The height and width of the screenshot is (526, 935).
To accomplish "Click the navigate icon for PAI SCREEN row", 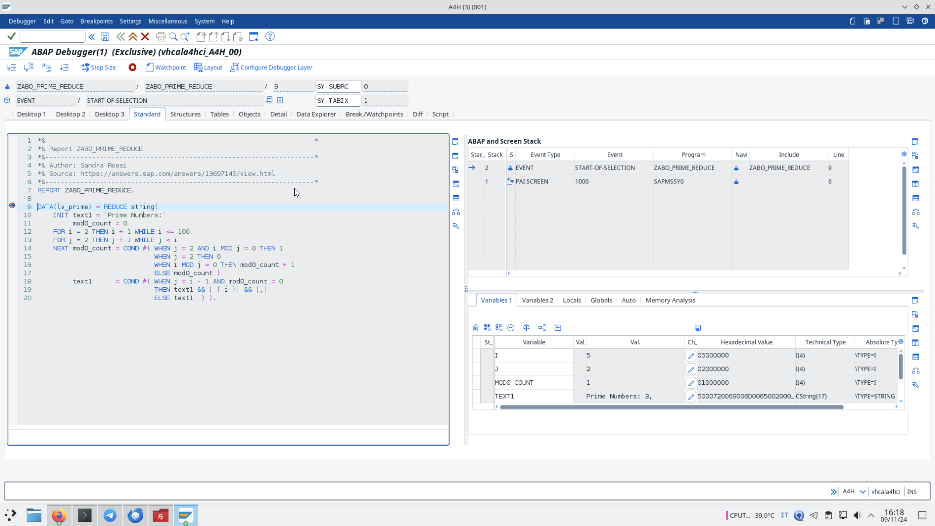I will pyautogui.click(x=736, y=182).
